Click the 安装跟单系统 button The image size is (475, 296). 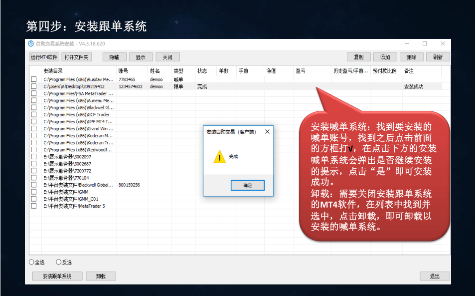coord(57,276)
